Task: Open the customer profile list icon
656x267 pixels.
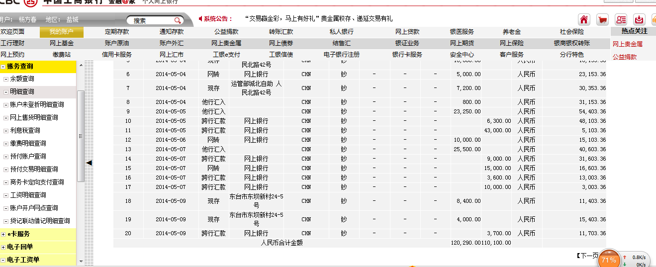Action: point(621,20)
